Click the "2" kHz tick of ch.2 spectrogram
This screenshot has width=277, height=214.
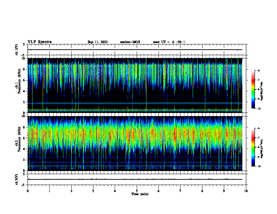(x=24, y=160)
